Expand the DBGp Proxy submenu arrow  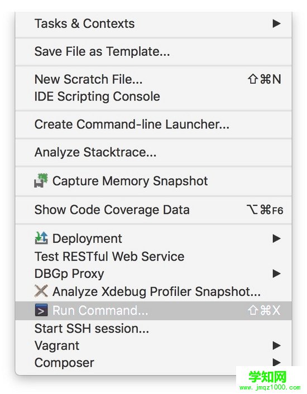(x=276, y=273)
